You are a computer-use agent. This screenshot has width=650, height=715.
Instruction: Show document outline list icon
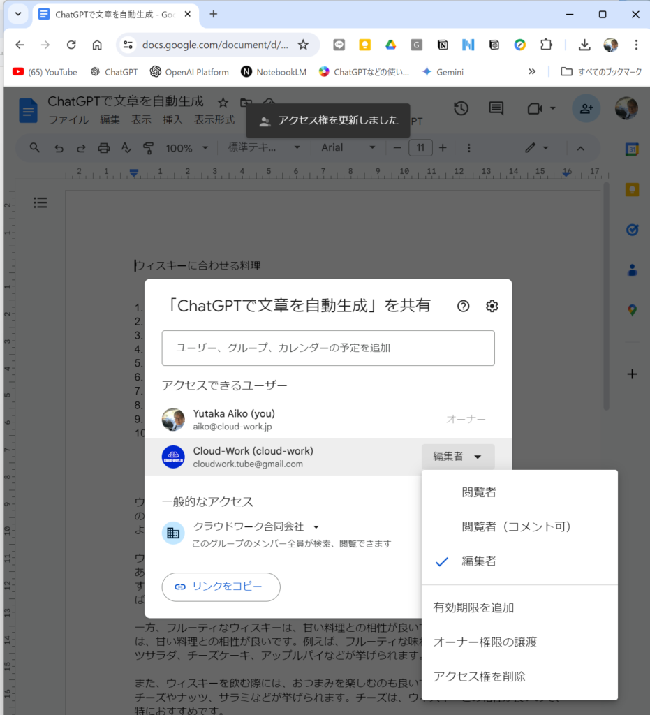(x=40, y=203)
